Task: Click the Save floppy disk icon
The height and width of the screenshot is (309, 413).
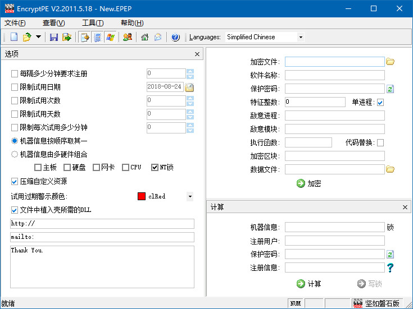Action: click(x=54, y=37)
